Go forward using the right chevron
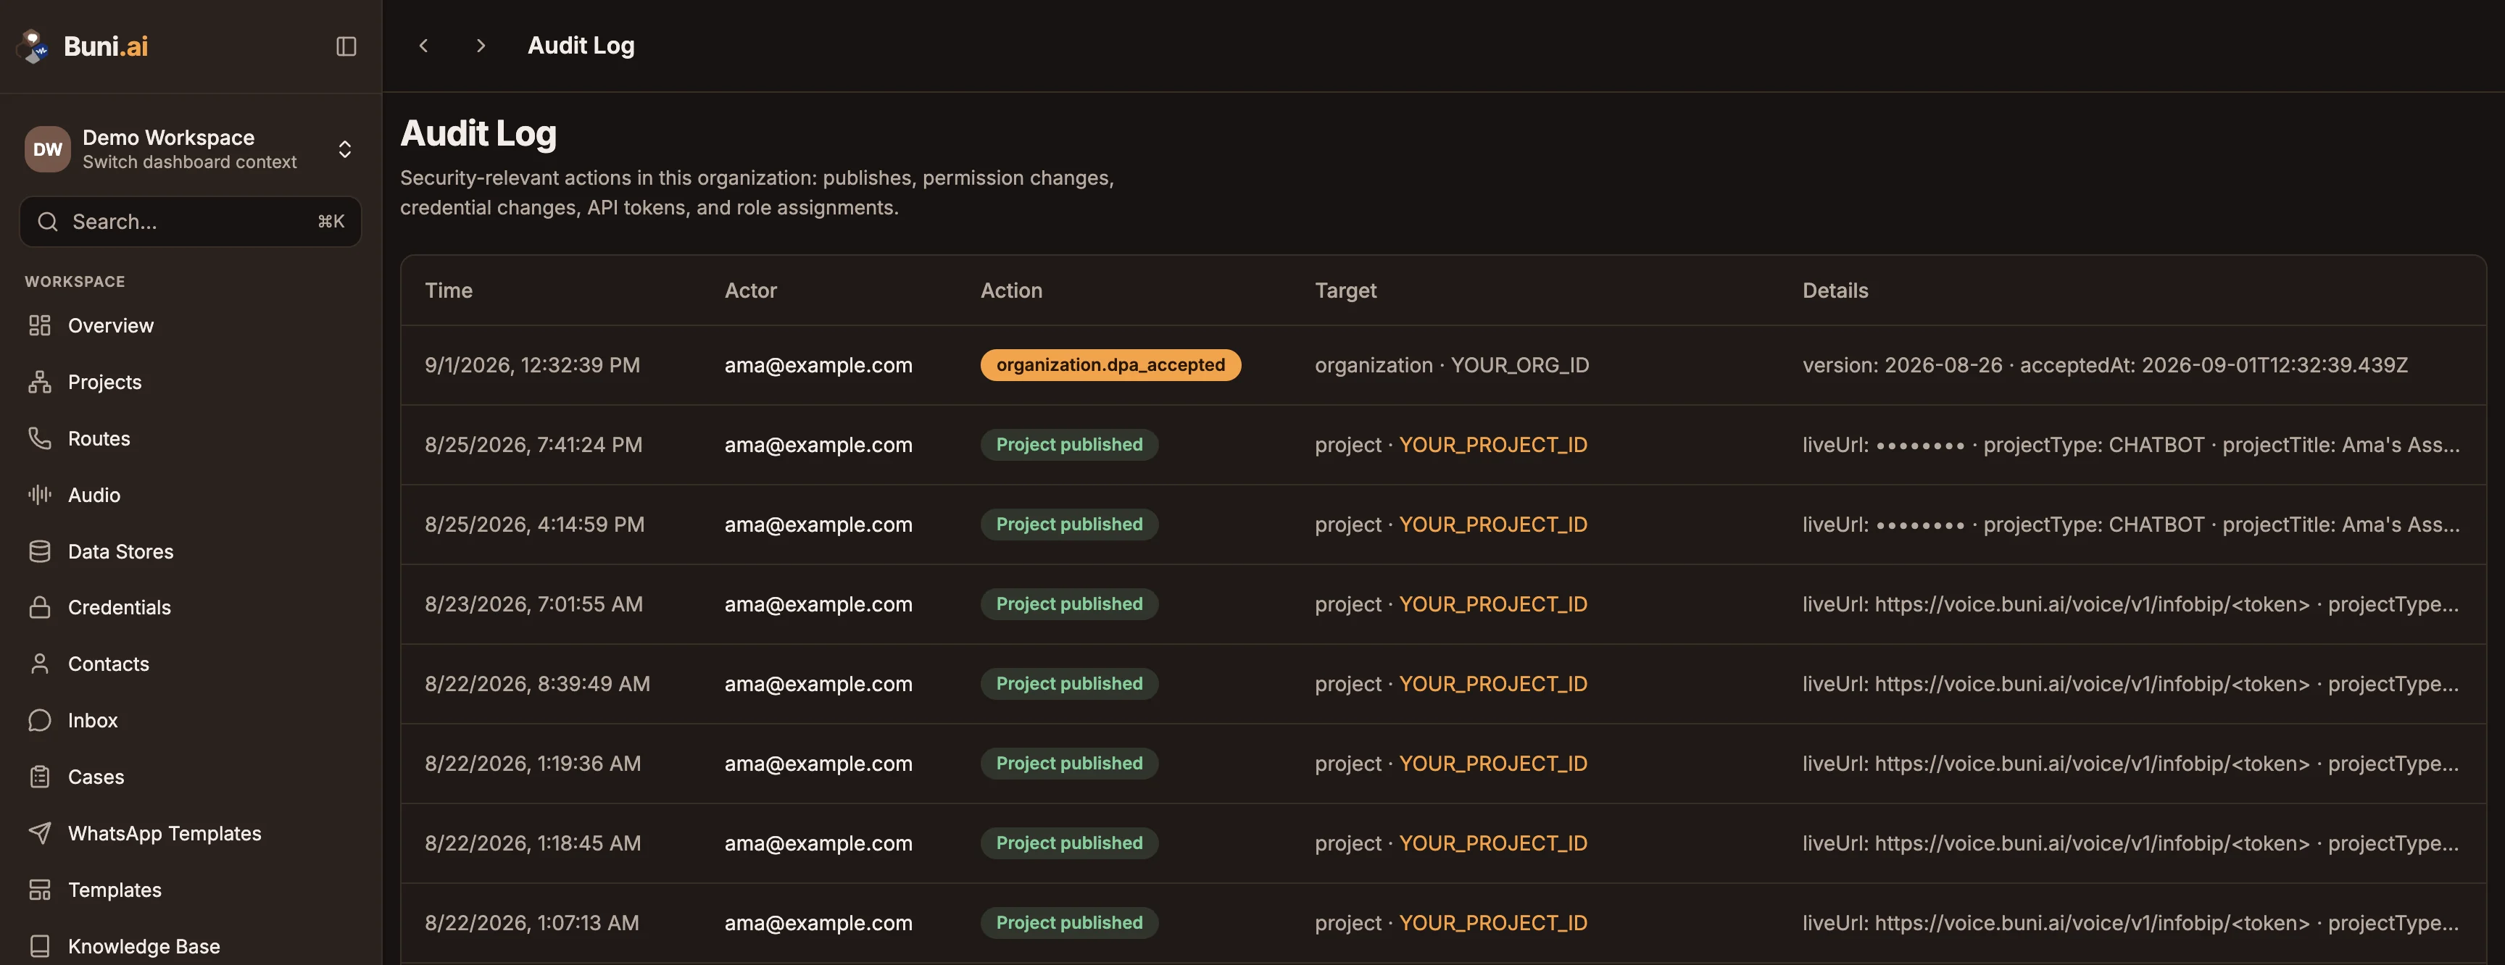Viewport: 2505px width, 965px height. tap(481, 46)
